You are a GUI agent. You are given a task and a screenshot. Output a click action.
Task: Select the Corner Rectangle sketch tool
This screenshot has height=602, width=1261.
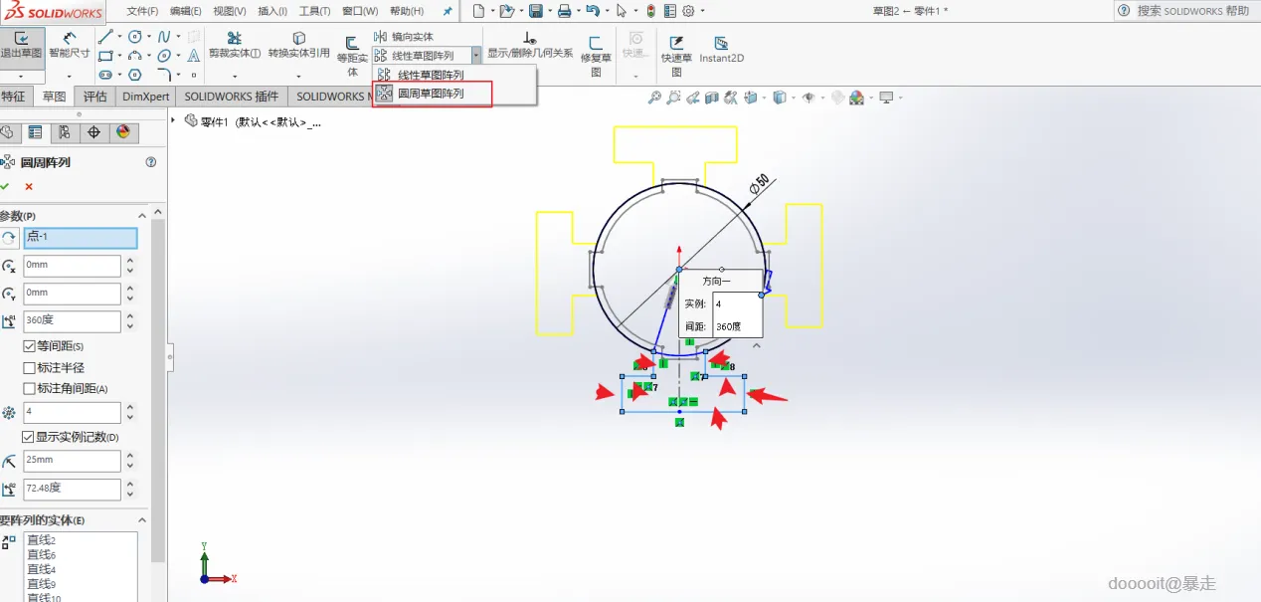[x=105, y=56]
